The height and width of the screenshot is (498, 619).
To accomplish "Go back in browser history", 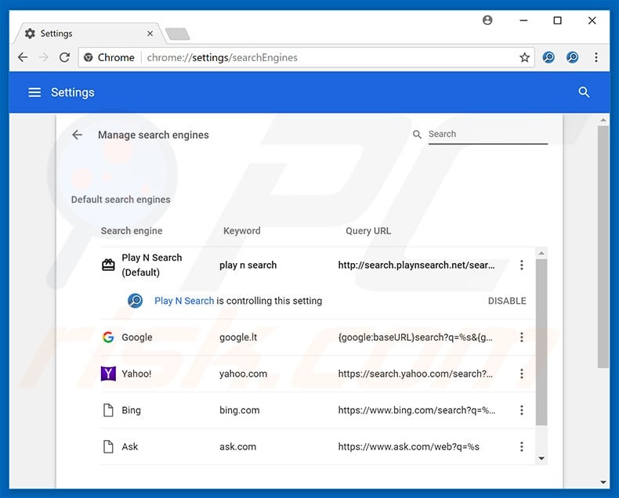I will [x=23, y=58].
